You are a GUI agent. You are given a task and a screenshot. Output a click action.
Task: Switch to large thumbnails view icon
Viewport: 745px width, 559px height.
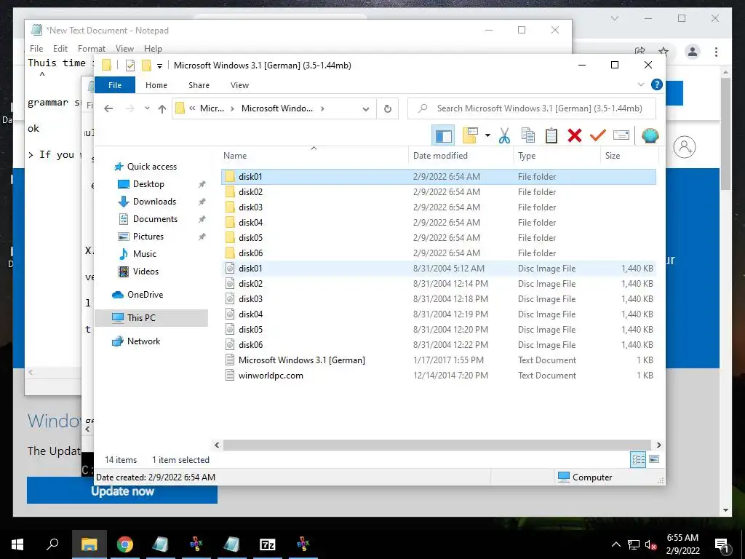[x=654, y=459]
